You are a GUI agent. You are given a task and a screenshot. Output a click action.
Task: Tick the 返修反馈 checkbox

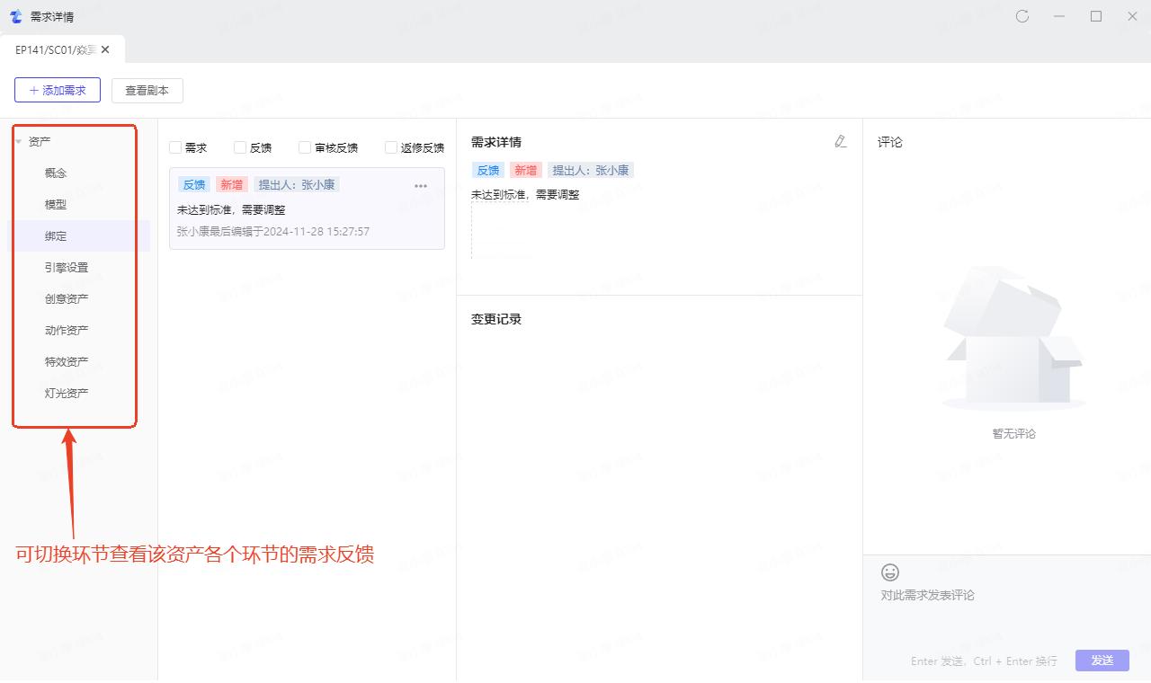tap(391, 147)
